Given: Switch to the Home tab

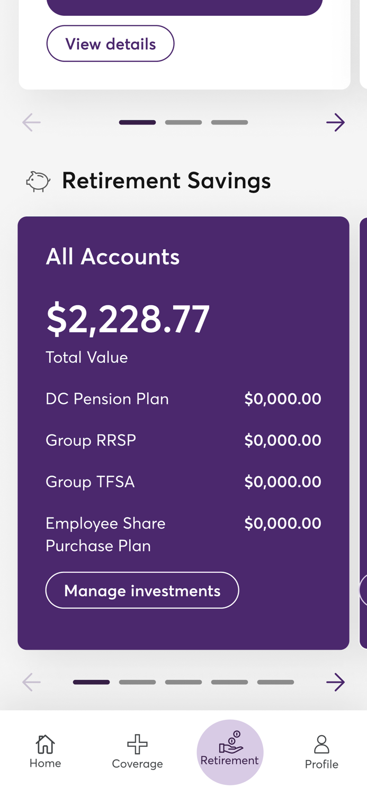Looking at the screenshot, I should click(x=45, y=752).
